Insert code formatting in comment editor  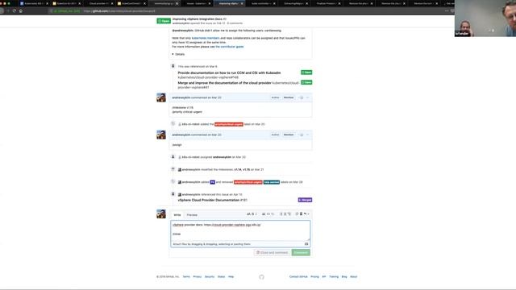click(x=268, y=214)
